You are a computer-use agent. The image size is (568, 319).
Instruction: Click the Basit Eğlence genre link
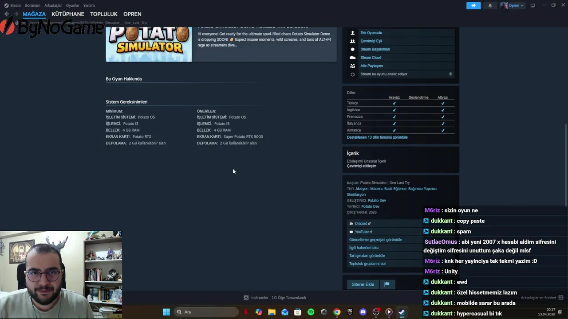(x=395, y=189)
